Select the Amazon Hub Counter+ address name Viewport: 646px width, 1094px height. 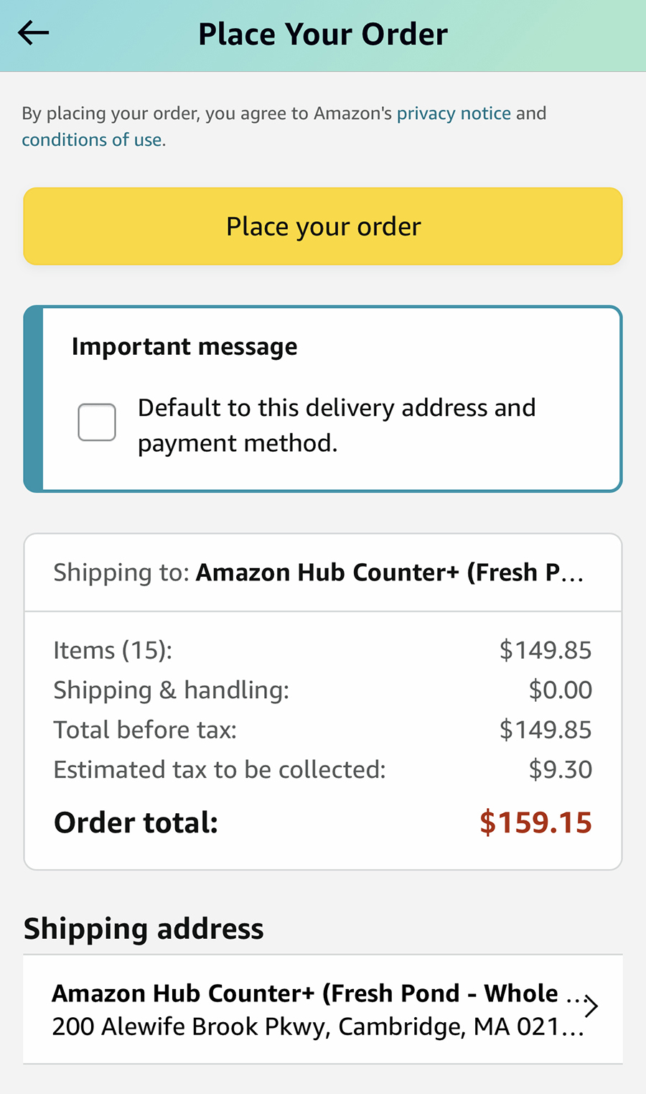(304, 993)
